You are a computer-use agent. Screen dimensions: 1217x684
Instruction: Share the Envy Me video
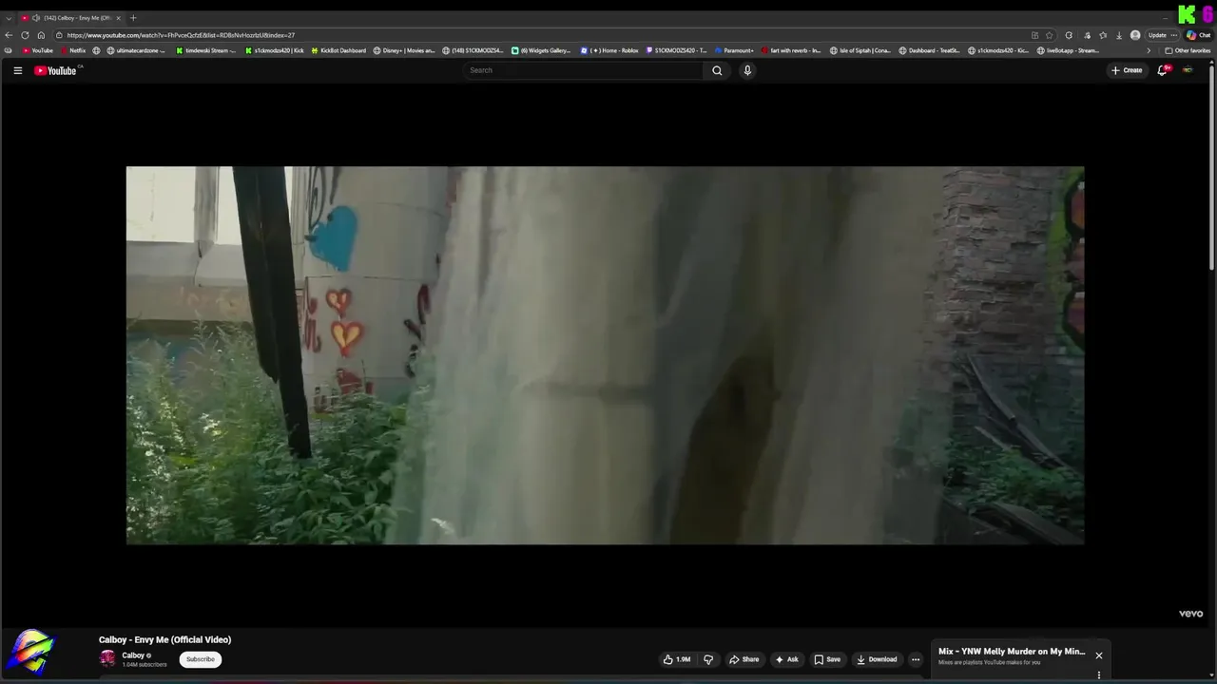[744, 659]
